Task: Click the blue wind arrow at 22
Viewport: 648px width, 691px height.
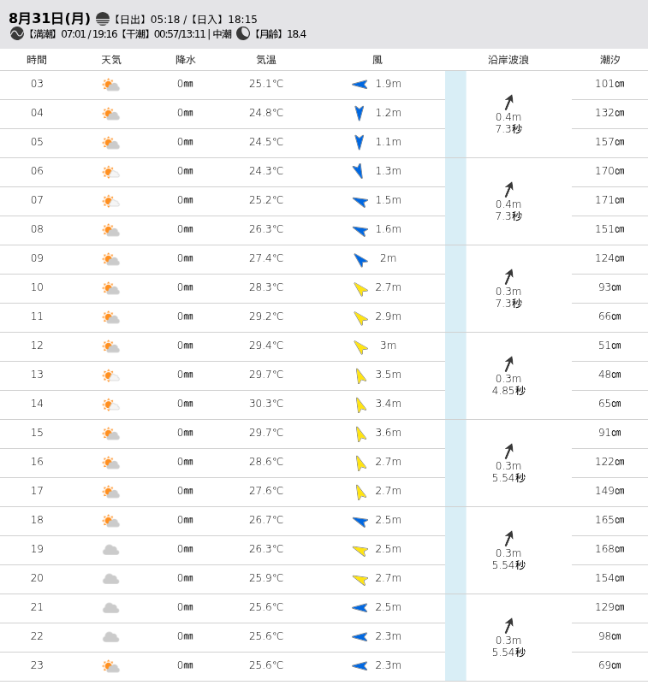Action: click(360, 637)
